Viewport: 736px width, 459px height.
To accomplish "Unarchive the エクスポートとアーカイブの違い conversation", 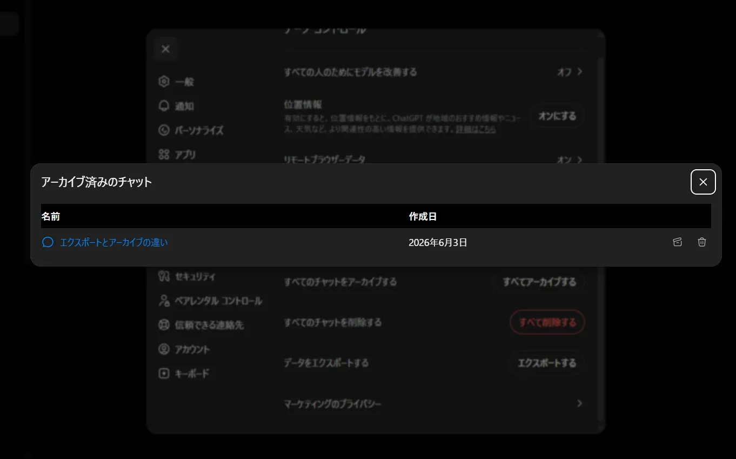I will [x=678, y=242].
